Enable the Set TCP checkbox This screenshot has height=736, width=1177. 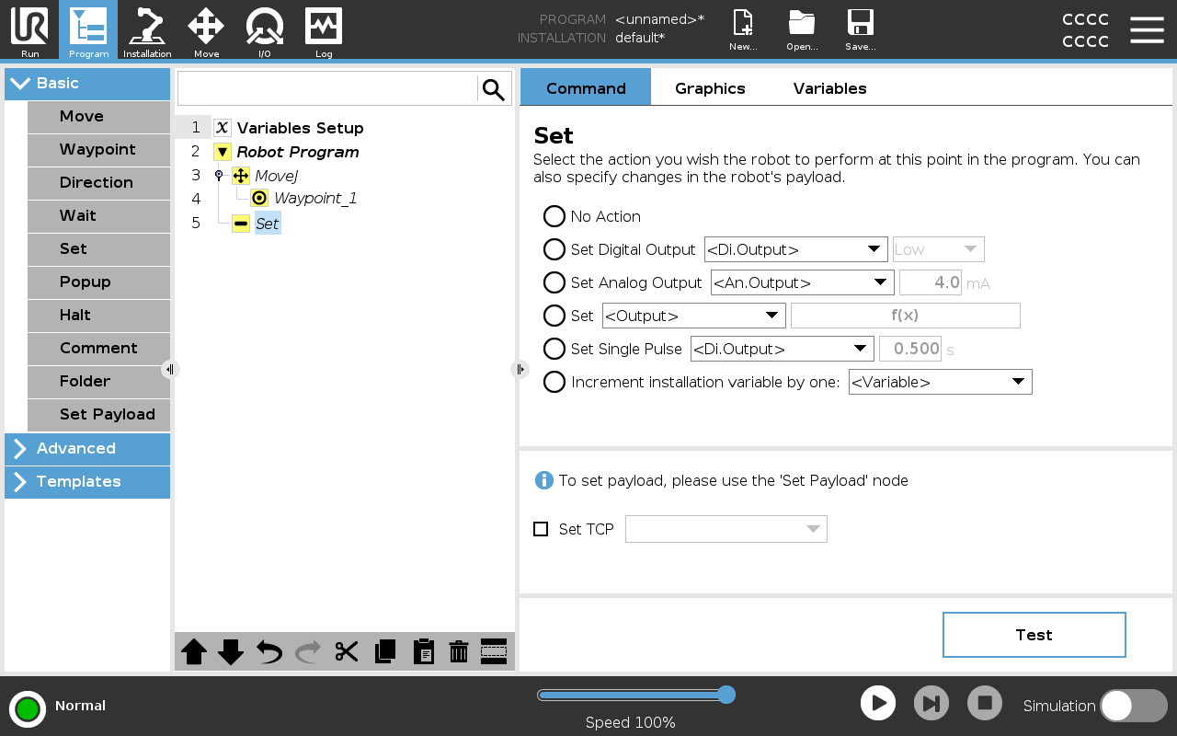(541, 529)
